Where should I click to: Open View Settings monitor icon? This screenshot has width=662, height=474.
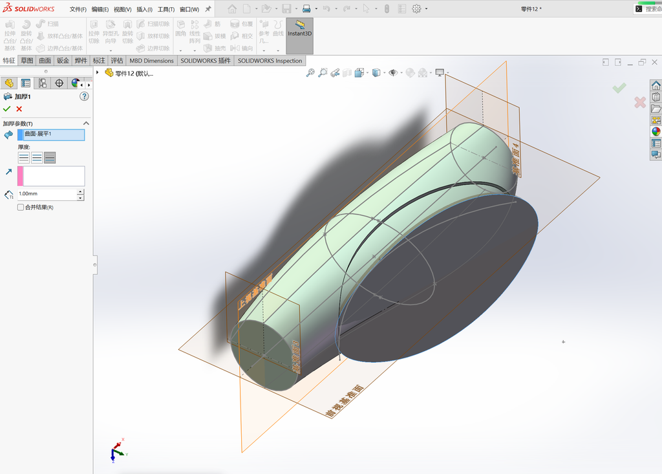440,73
